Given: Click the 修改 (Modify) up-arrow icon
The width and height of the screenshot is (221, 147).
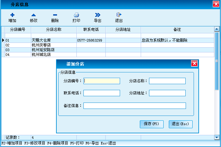Looking at the screenshot, I should coord(33,15).
